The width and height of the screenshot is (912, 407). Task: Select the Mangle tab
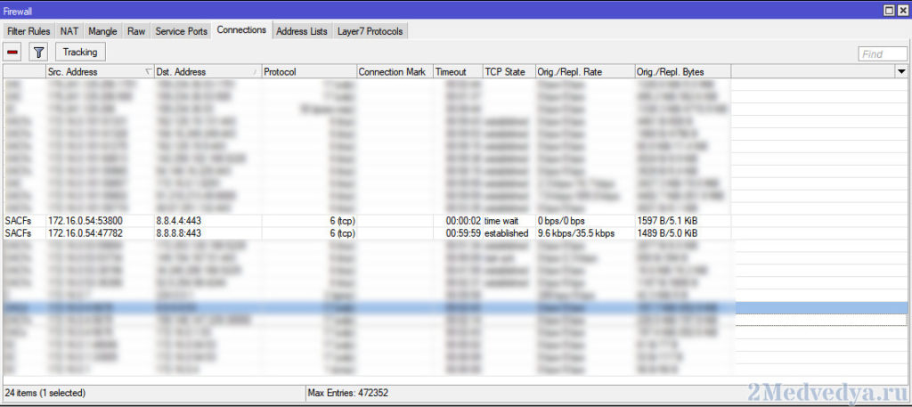click(x=103, y=31)
